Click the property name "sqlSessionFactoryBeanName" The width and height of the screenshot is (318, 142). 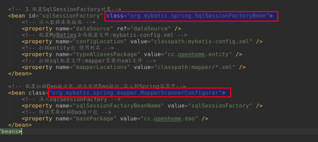[x=118, y=106]
